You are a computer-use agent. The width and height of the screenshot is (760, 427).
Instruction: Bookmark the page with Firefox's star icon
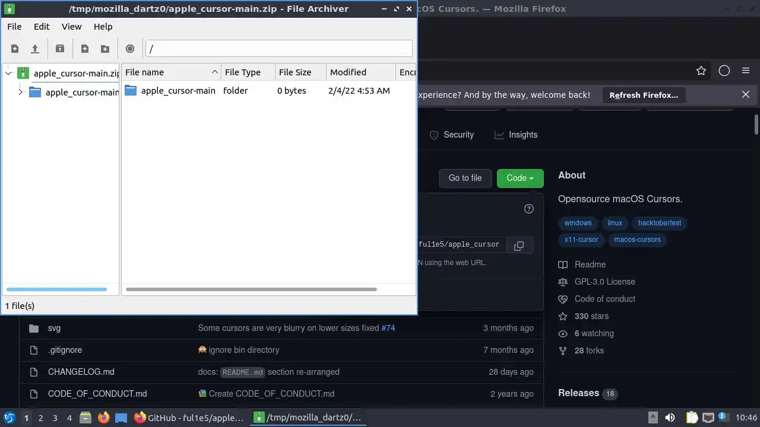click(701, 71)
